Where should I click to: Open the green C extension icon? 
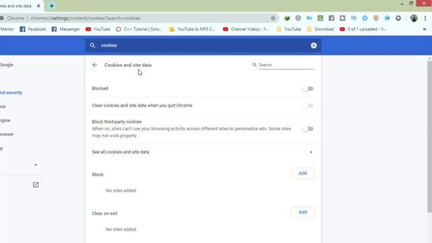click(x=320, y=18)
